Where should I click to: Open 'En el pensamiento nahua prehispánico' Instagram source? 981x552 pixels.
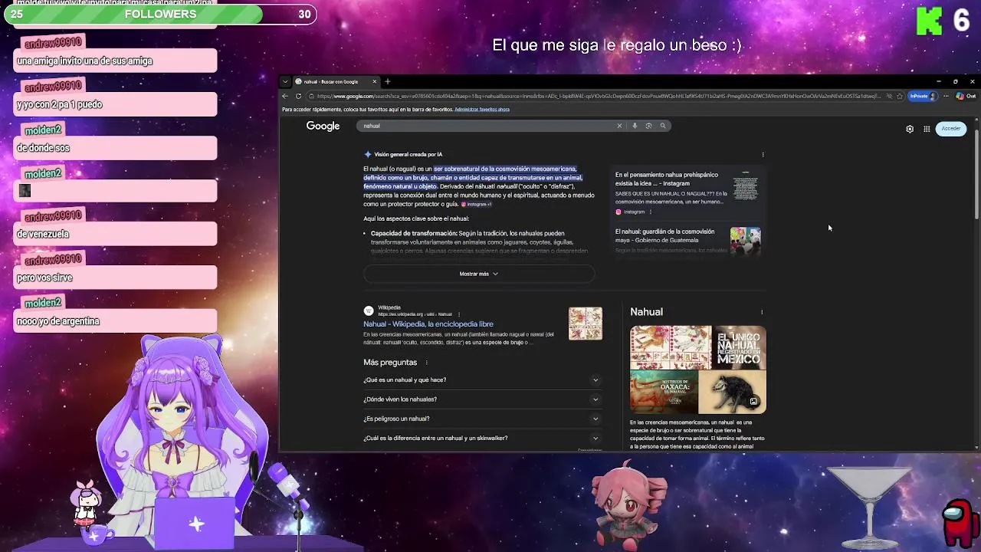click(667, 179)
